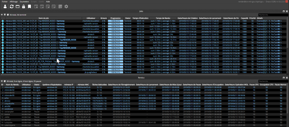Click the refresh arrows toolbar icon
The image size is (289, 127).
tap(12, 7)
